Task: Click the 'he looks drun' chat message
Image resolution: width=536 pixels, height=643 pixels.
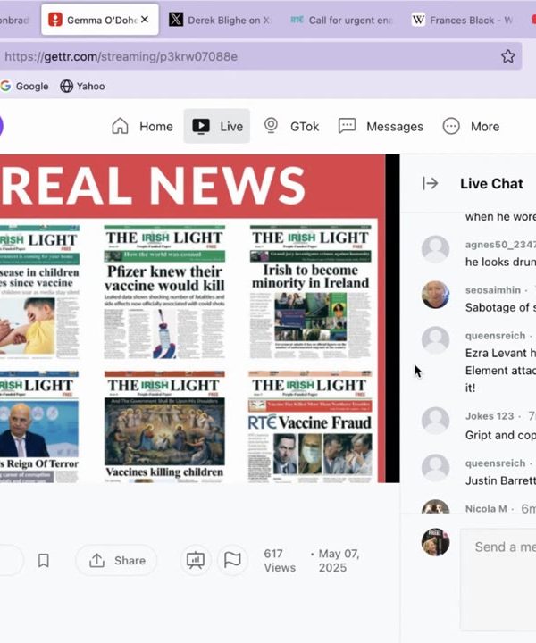Action: [x=500, y=262]
